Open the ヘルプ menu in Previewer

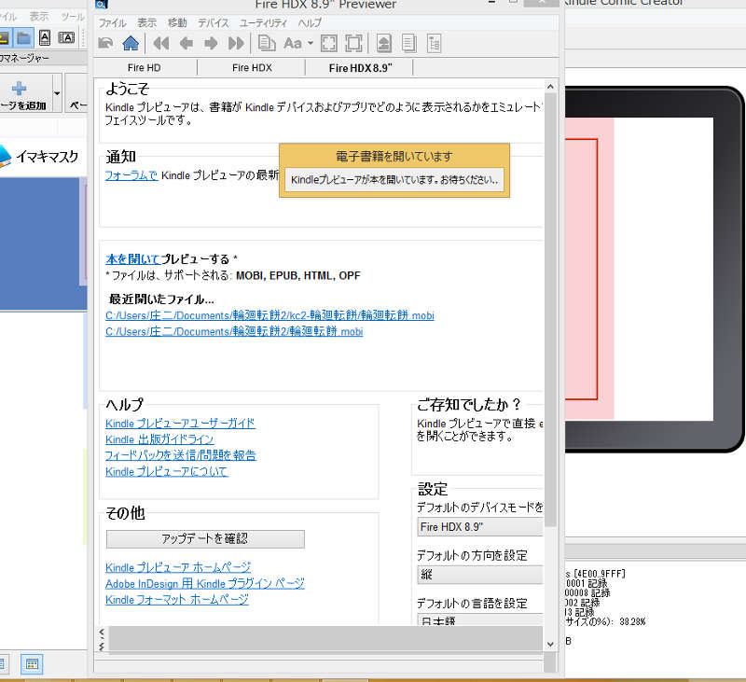coord(310,22)
